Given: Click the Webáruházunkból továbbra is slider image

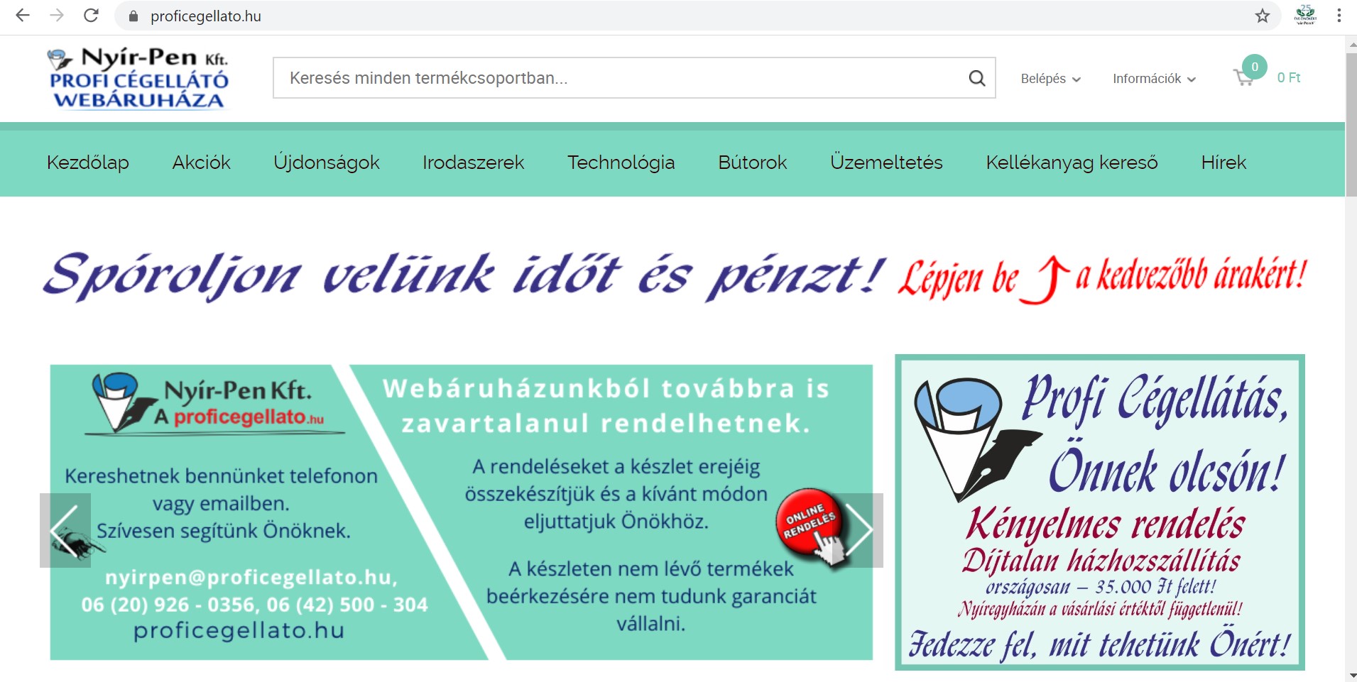Looking at the screenshot, I should pos(462,512).
